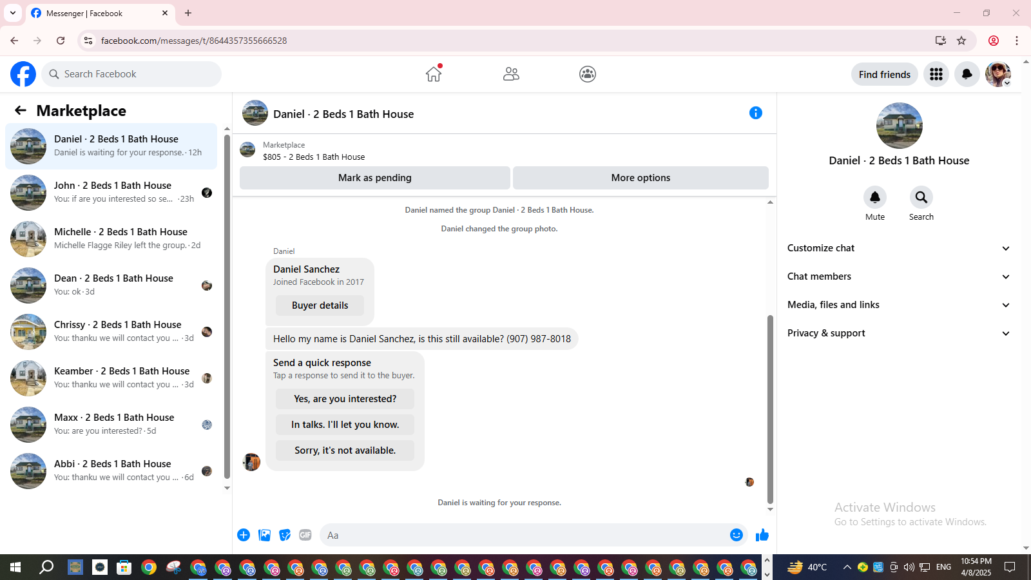Click the browser address bar URL
The width and height of the screenshot is (1031, 580).
click(x=194, y=41)
